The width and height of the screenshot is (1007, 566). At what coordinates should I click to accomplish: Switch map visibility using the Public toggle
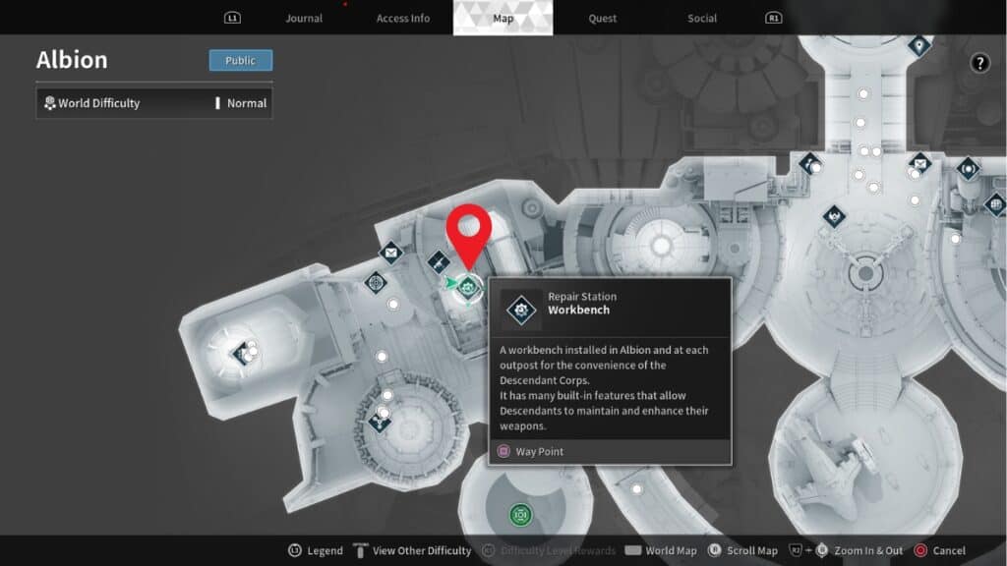point(239,60)
